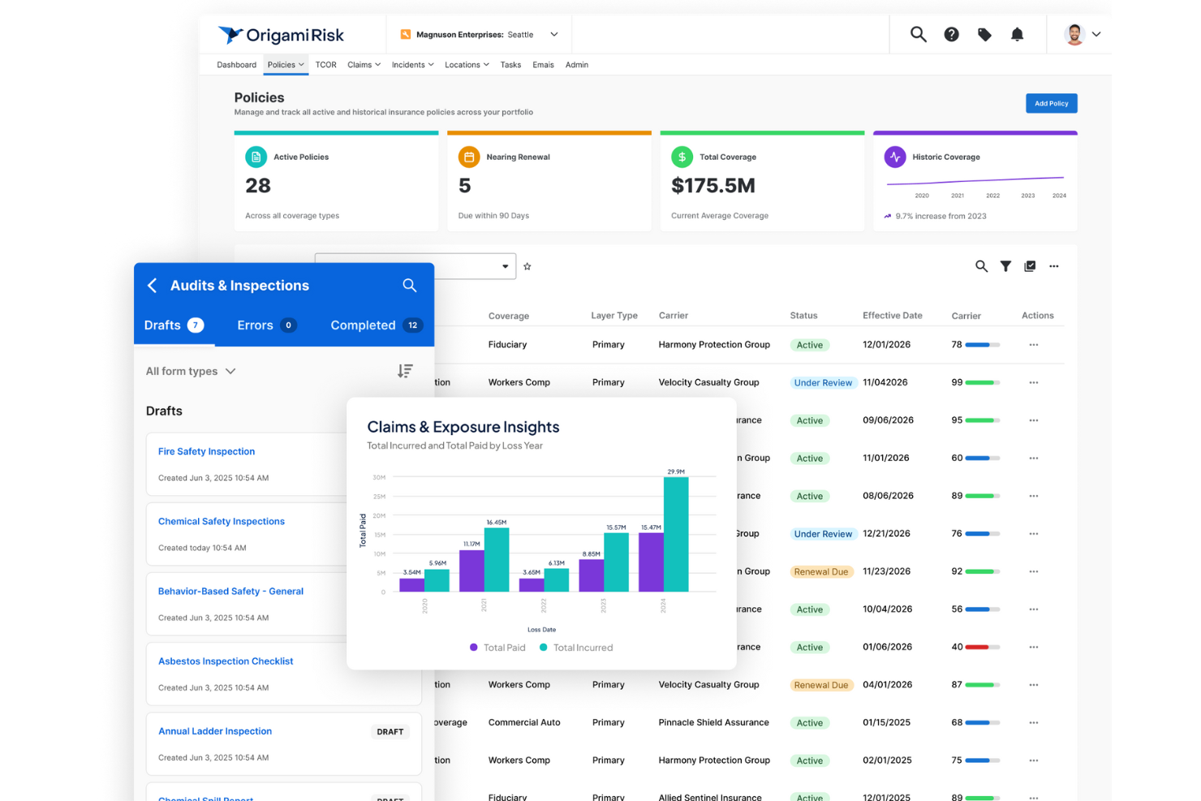
Task: Click the table search icon in policies list
Action: point(981,266)
